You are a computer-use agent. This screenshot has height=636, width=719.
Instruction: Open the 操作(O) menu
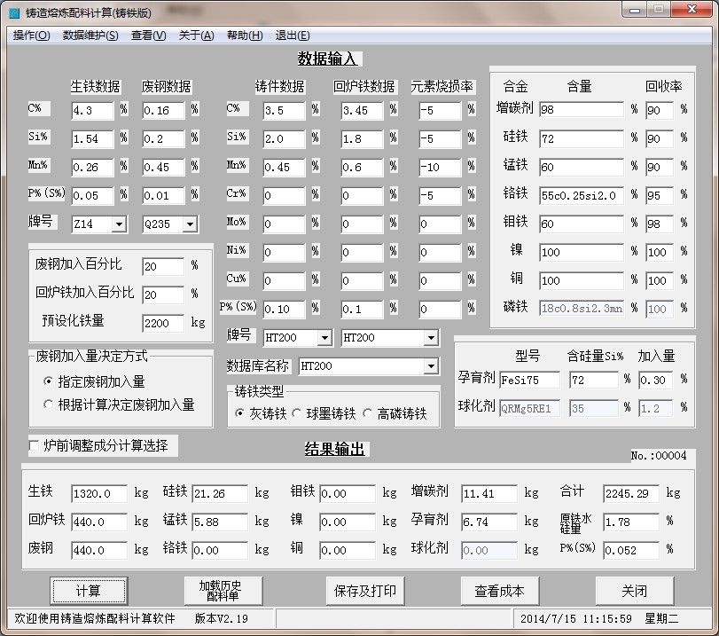(x=31, y=35)
